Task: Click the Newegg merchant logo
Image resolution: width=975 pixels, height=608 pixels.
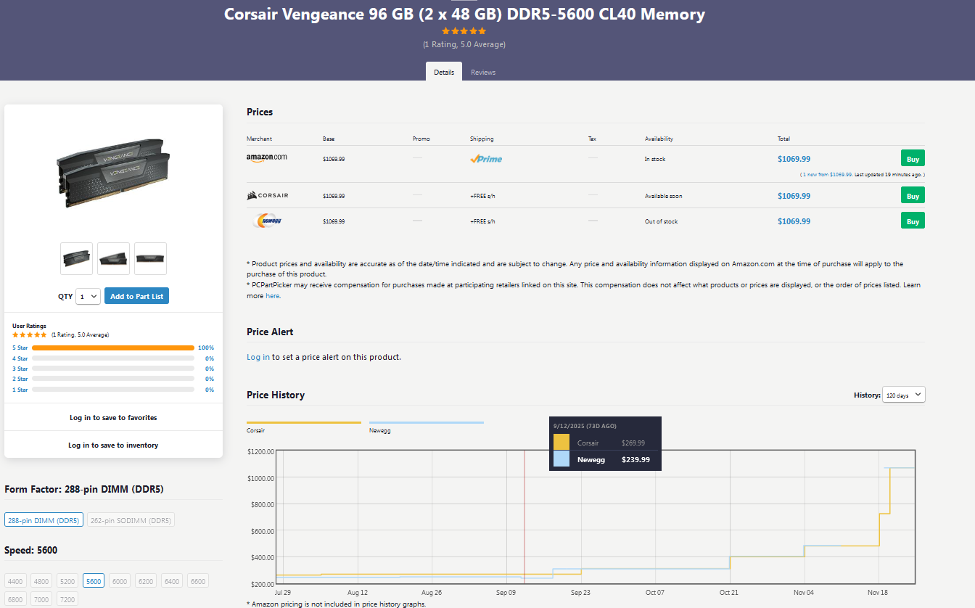Action: (x=268, y=221)
